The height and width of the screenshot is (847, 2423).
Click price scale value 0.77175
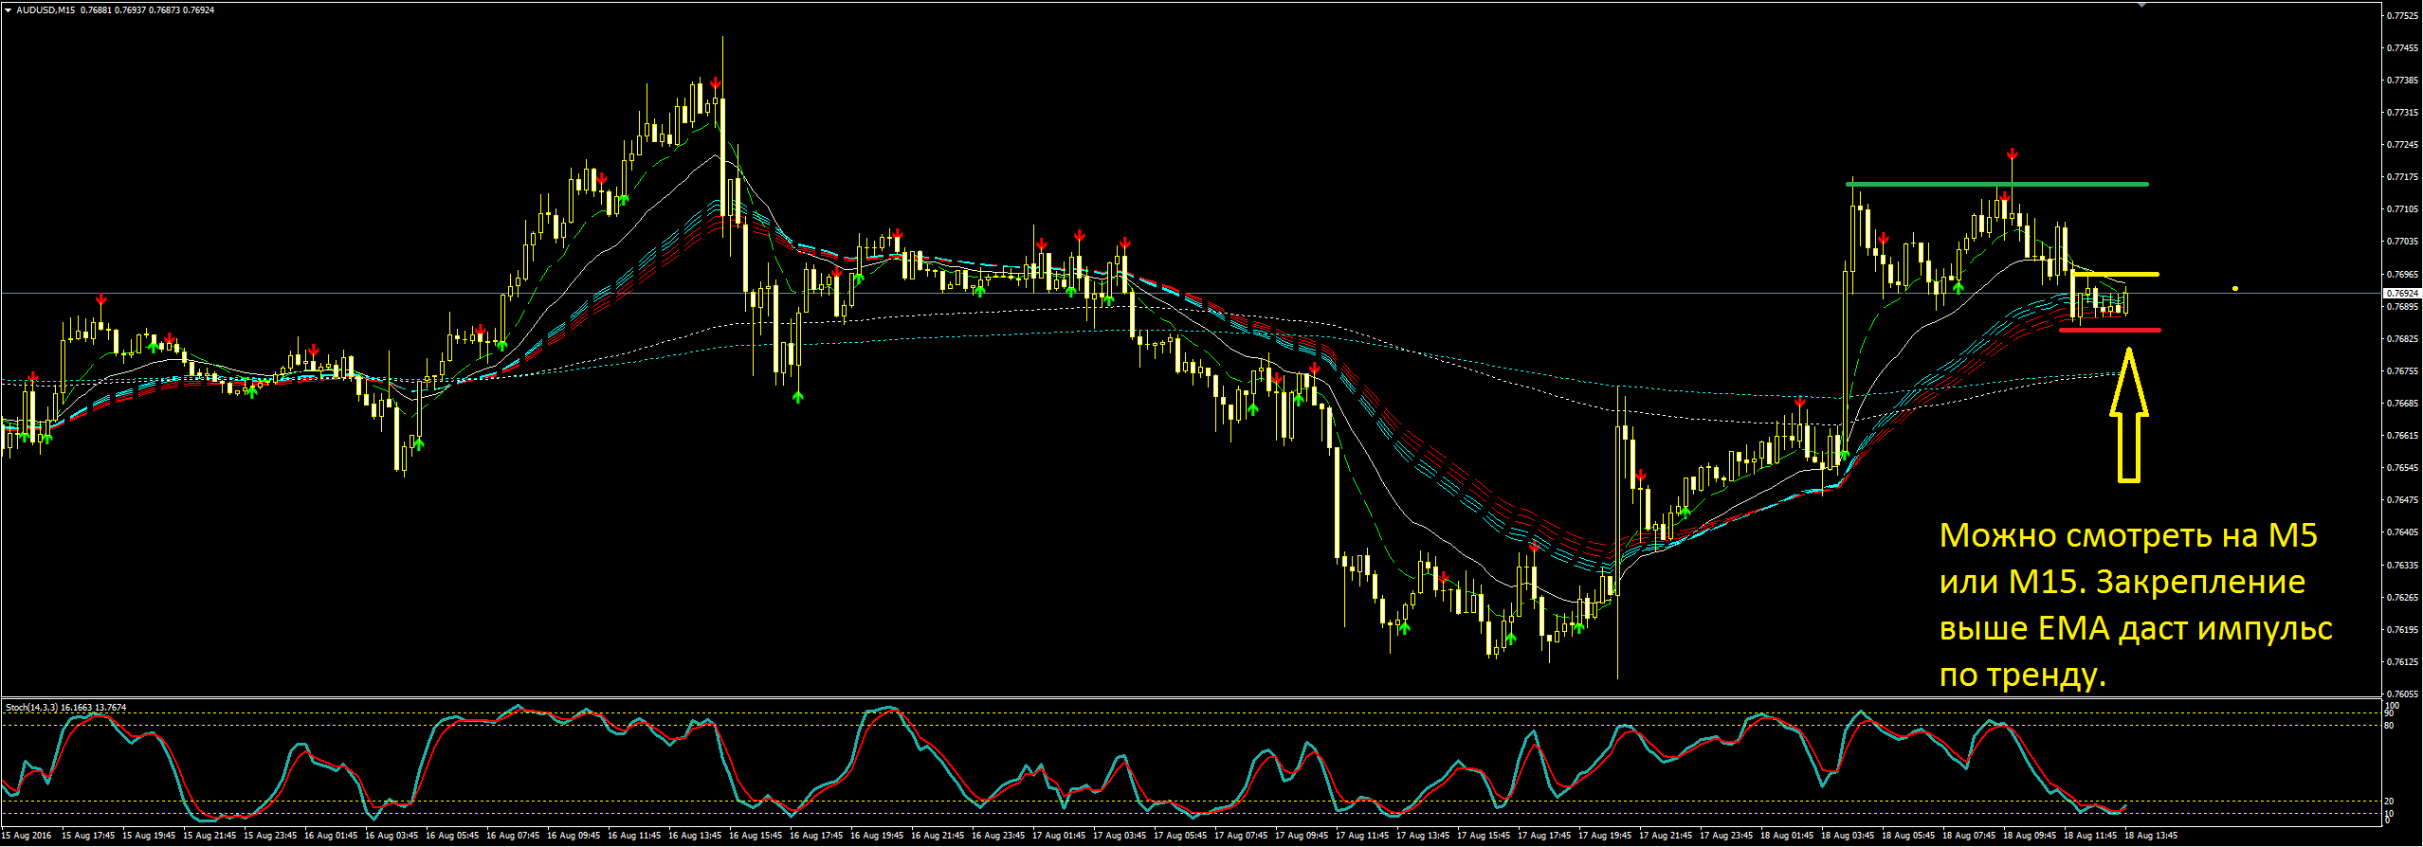2402,177
